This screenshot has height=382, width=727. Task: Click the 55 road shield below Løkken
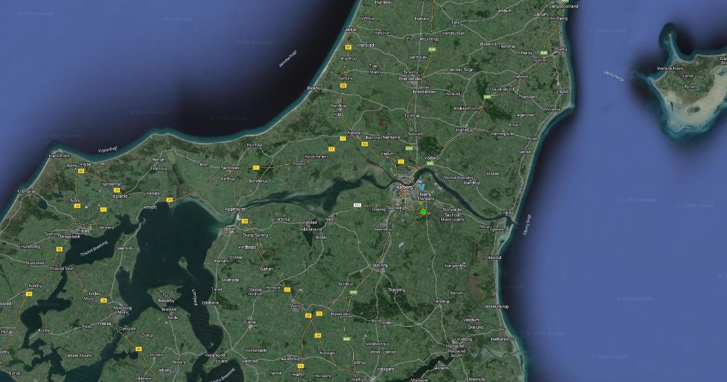(x=348, y=47)
